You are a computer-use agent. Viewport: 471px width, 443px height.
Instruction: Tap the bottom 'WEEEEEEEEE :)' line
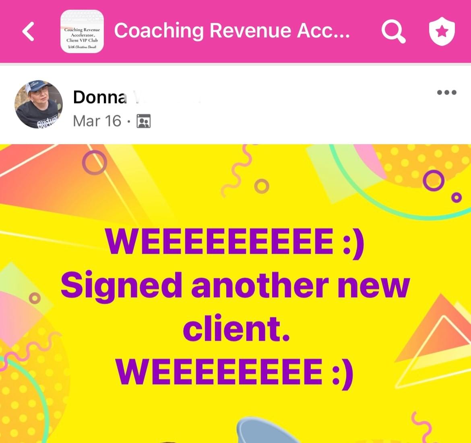tap(235, 373)
